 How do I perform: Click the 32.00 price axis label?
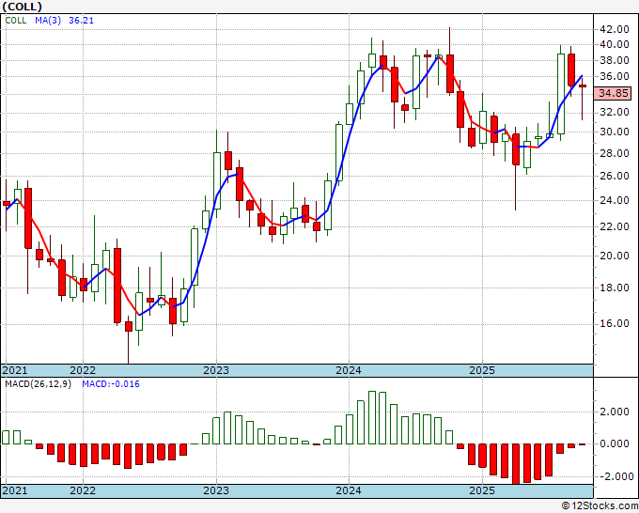614,112
